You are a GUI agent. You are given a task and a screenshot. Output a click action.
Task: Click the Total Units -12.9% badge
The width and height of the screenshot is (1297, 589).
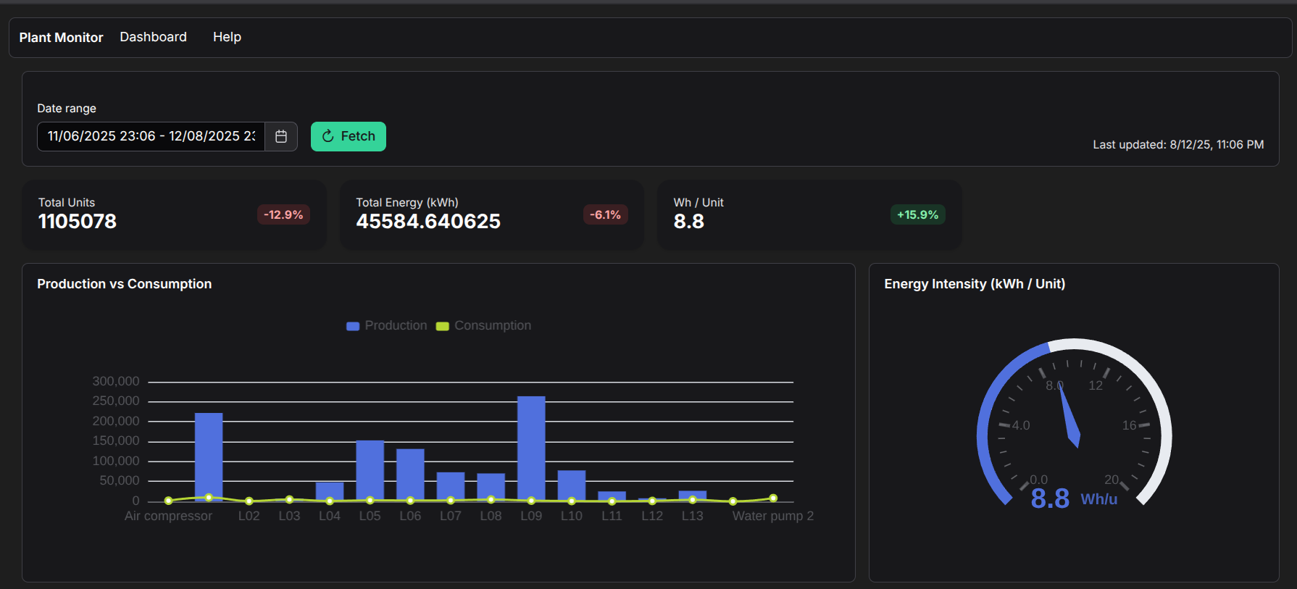[283, 214]
